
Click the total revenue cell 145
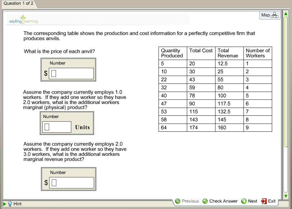pyautogui.click(x=229, y=120)
